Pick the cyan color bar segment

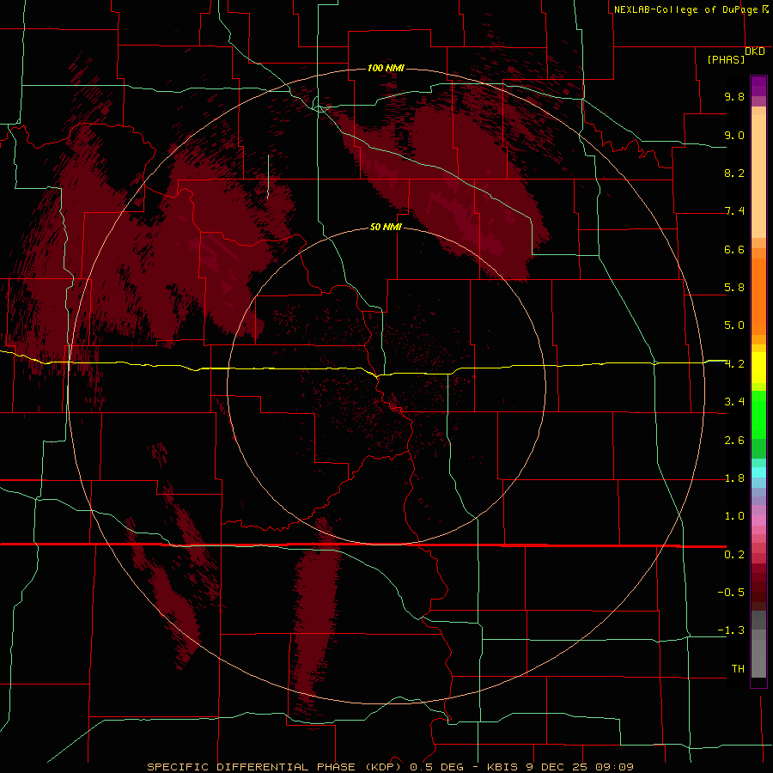(x=758, y=472)
